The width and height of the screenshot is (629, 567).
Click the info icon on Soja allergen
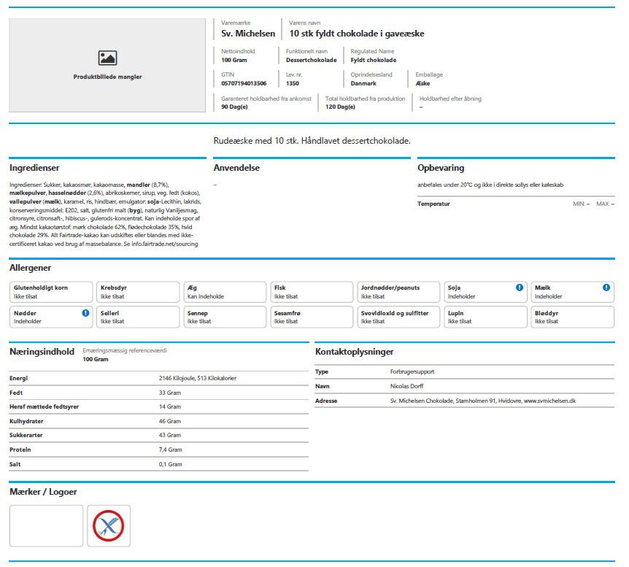[519, 288]
